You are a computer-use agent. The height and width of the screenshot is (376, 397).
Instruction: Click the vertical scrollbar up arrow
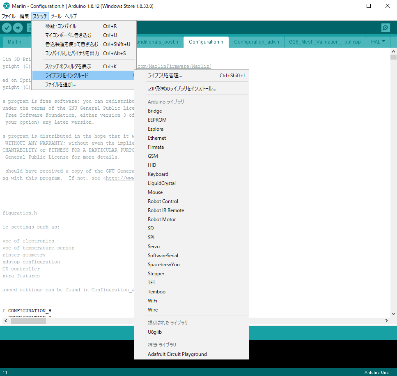point(393,51)
